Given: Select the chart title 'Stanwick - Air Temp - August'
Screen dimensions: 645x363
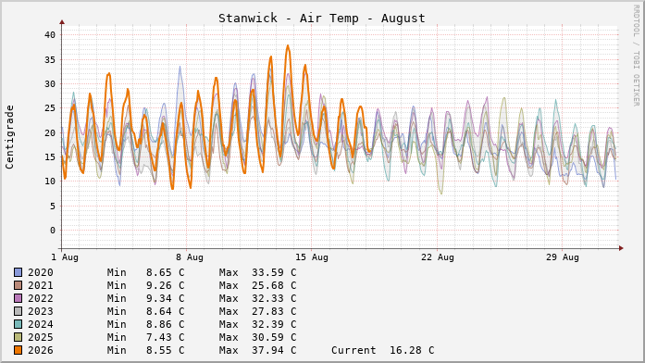Looking at the screenshot, I should tap(322, 19).
